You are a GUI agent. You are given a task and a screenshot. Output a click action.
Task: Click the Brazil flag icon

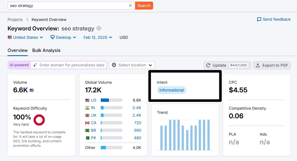(x=87, y=130)
